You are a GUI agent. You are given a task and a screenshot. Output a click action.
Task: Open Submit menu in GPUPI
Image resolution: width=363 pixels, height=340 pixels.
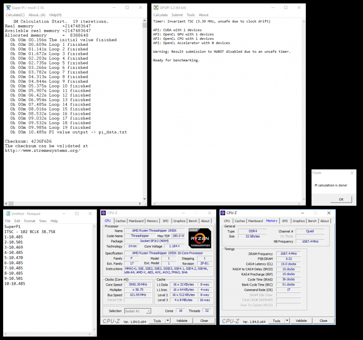(x=177, y=15)
